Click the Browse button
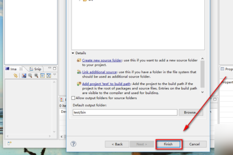 191,112
